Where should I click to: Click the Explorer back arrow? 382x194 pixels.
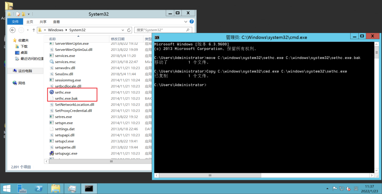(13, 30)
